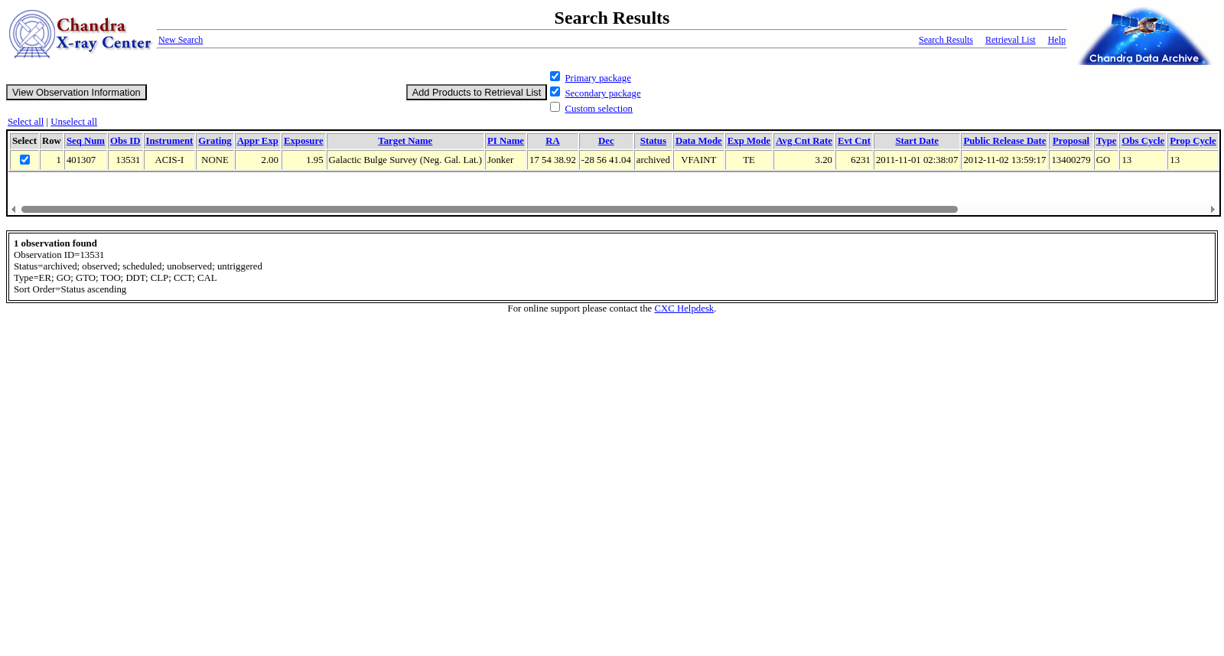Click the event count 6231 cell

pos(854,160)
